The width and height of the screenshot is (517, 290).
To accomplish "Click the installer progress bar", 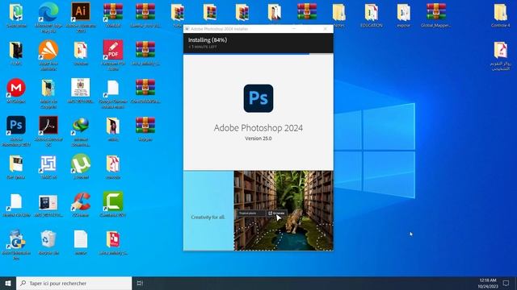I will 258,54.
